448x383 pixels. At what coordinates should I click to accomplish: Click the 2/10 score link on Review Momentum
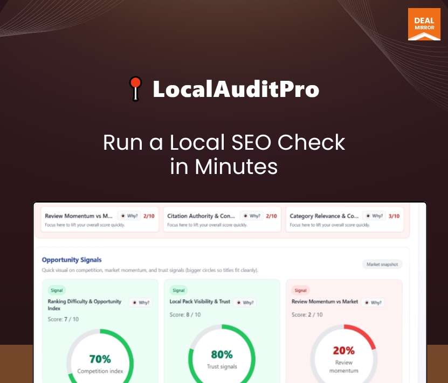[x=149, y=215]
